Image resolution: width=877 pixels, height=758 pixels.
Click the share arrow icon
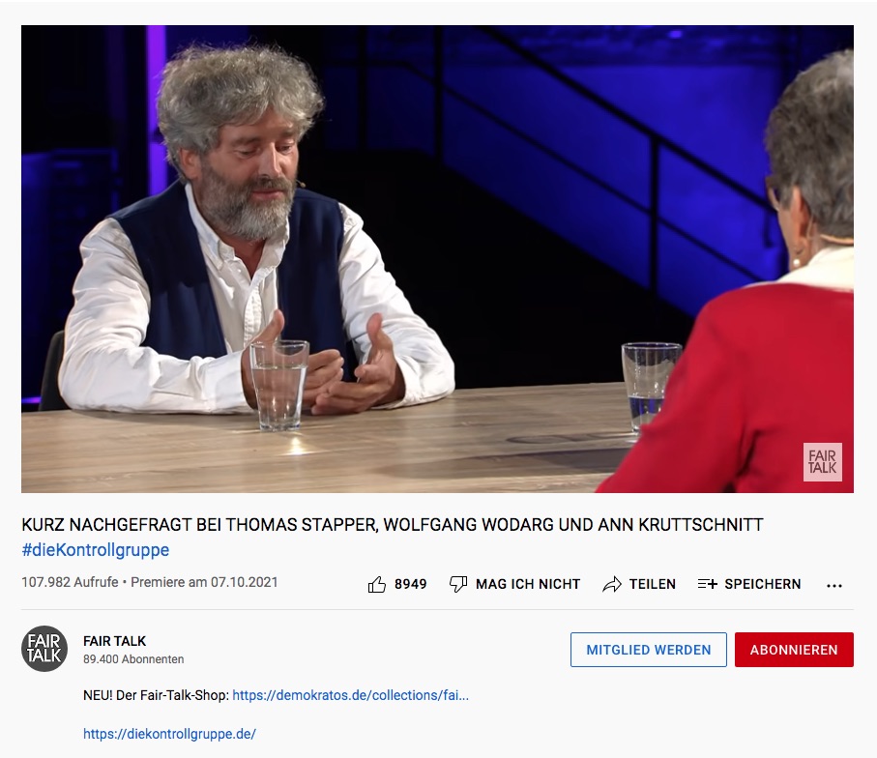coord(611,584)
